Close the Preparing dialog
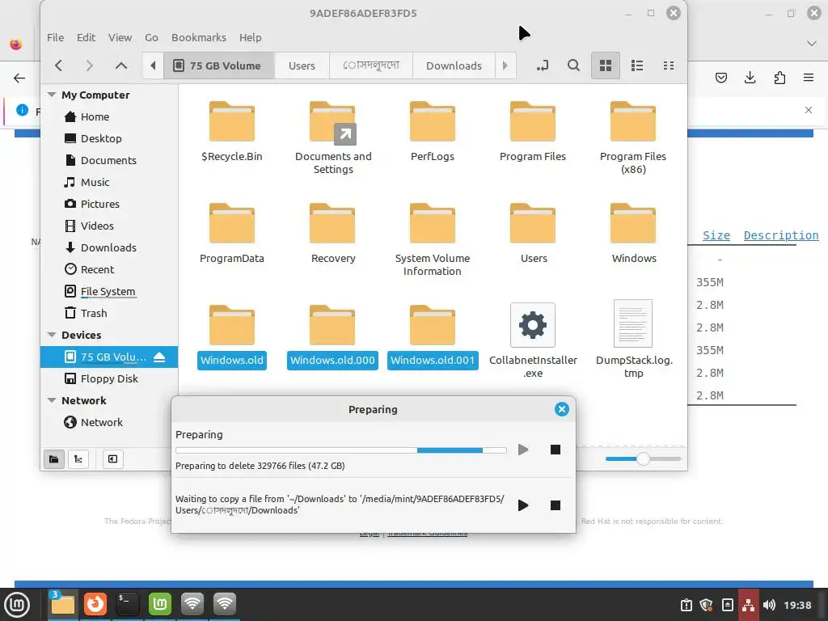The width and height of the screenshot is (828, 621). 562,409
